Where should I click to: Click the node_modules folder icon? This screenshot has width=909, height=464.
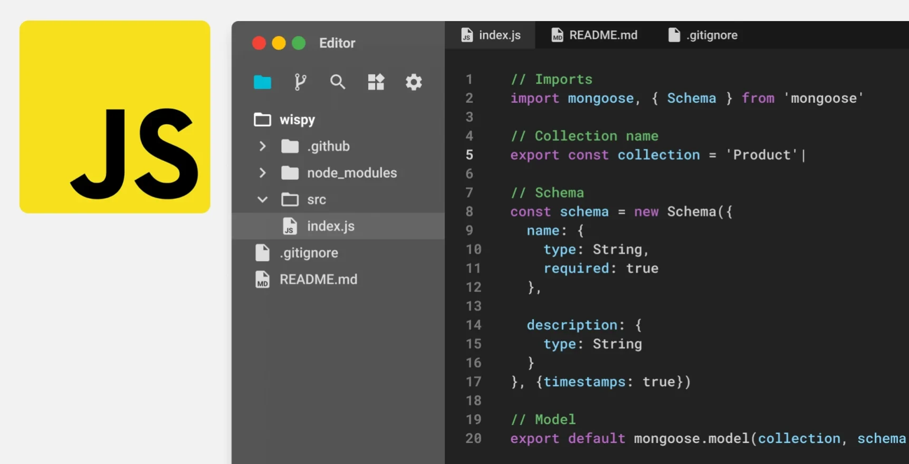(x=290, y=173)
